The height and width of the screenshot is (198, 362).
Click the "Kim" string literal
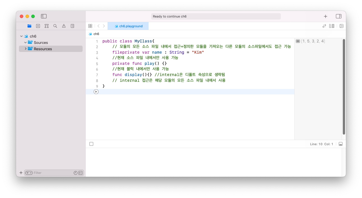(198, 53)
